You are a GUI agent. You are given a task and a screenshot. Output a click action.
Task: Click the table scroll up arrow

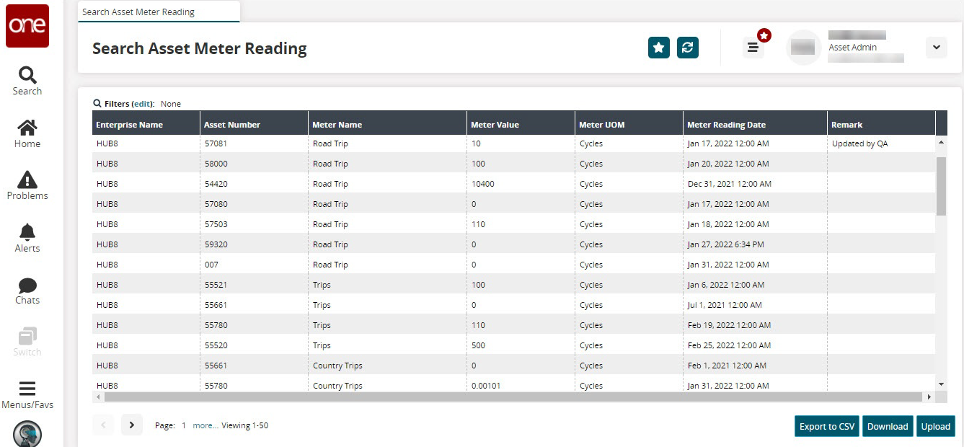tap(941, 142)
